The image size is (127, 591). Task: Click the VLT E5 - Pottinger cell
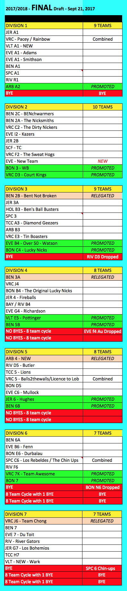coord(44,318)
